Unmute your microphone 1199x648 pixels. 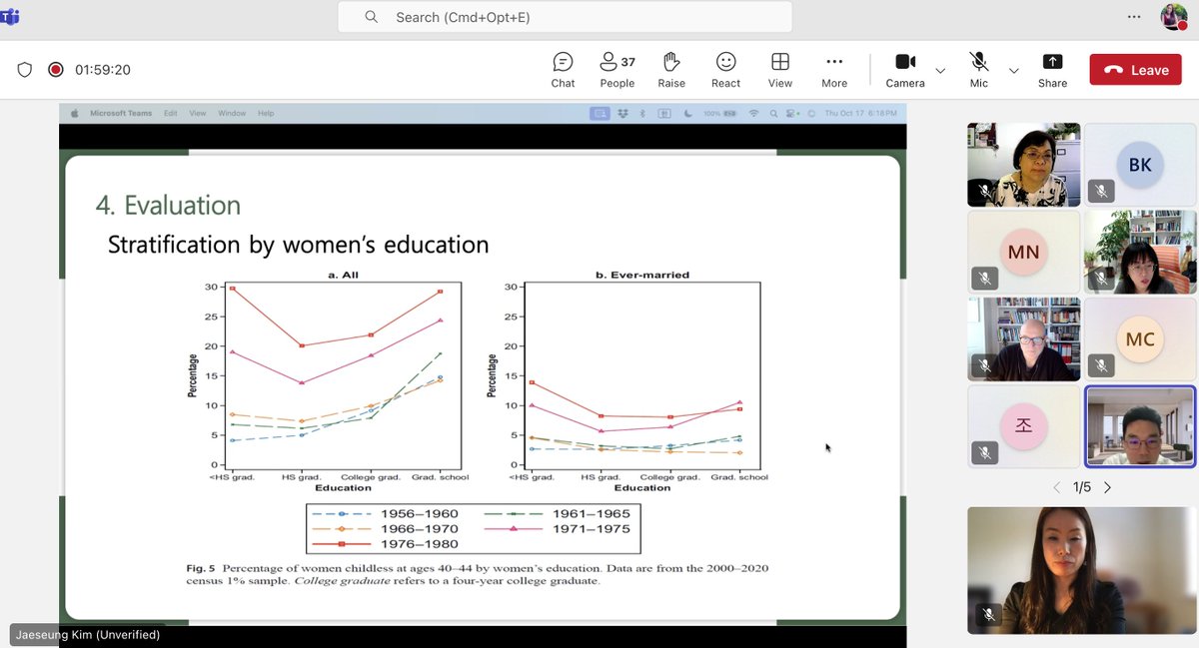point(978,69)
